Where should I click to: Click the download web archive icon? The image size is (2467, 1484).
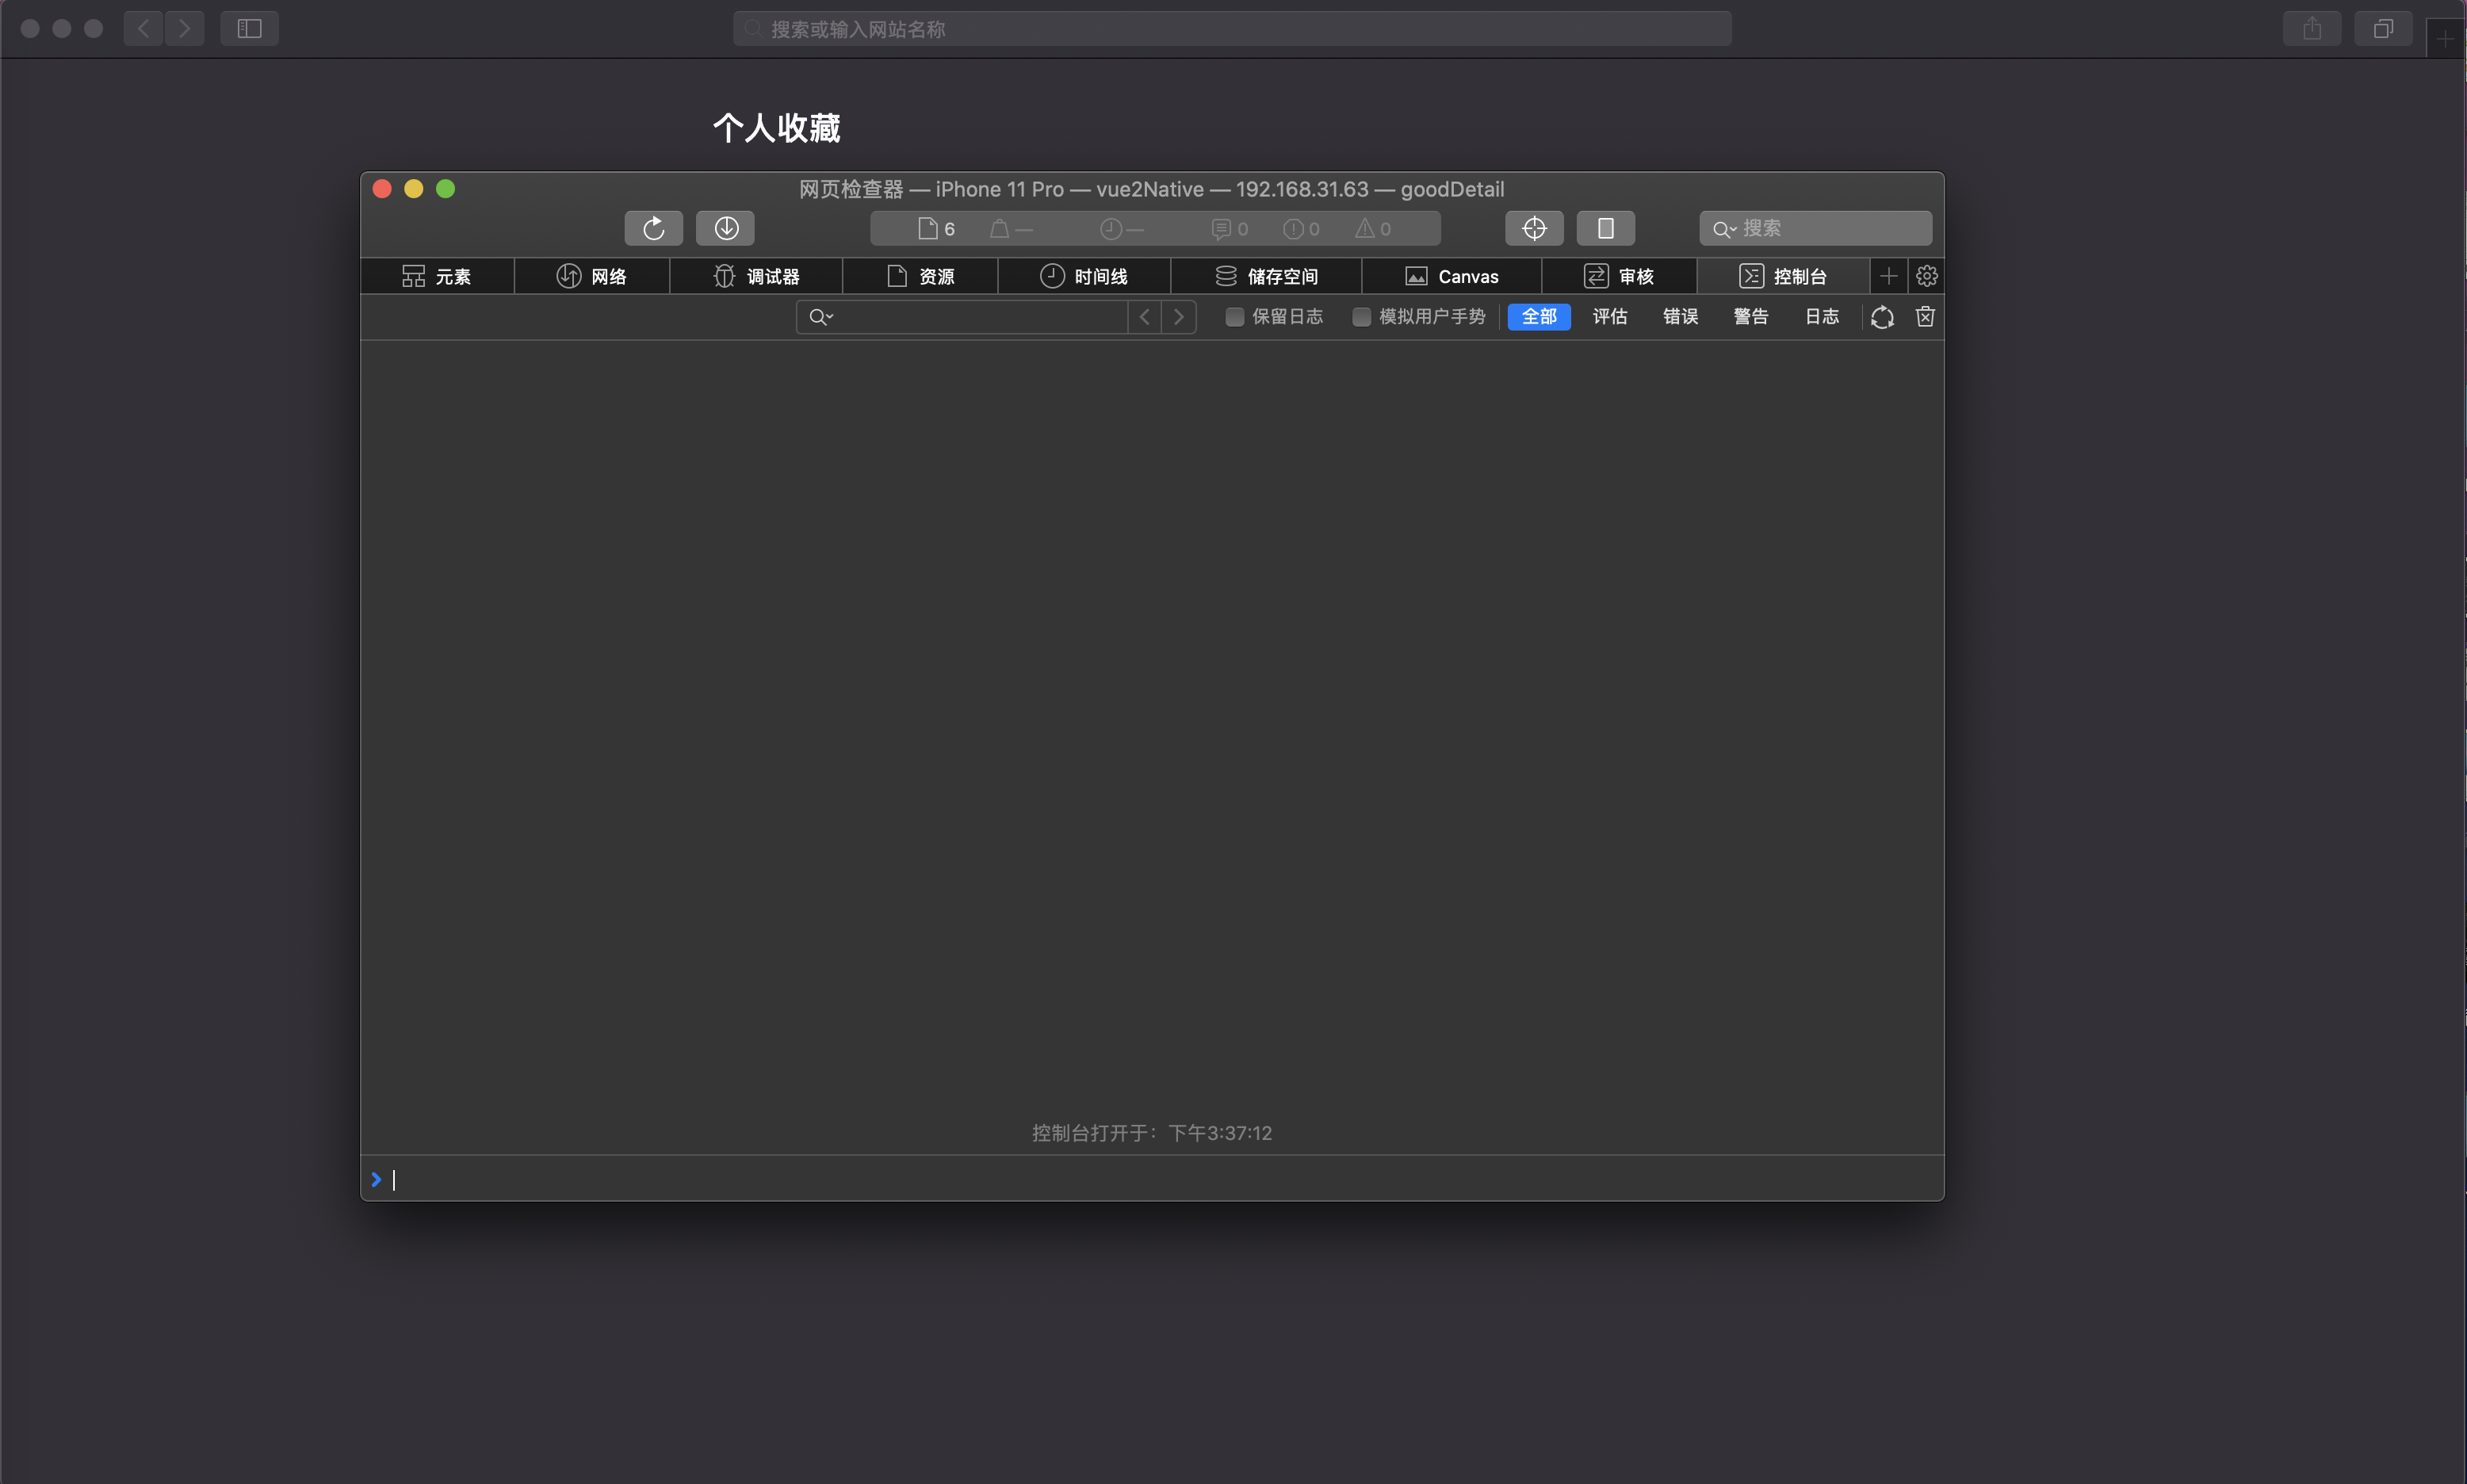point(725,228)
